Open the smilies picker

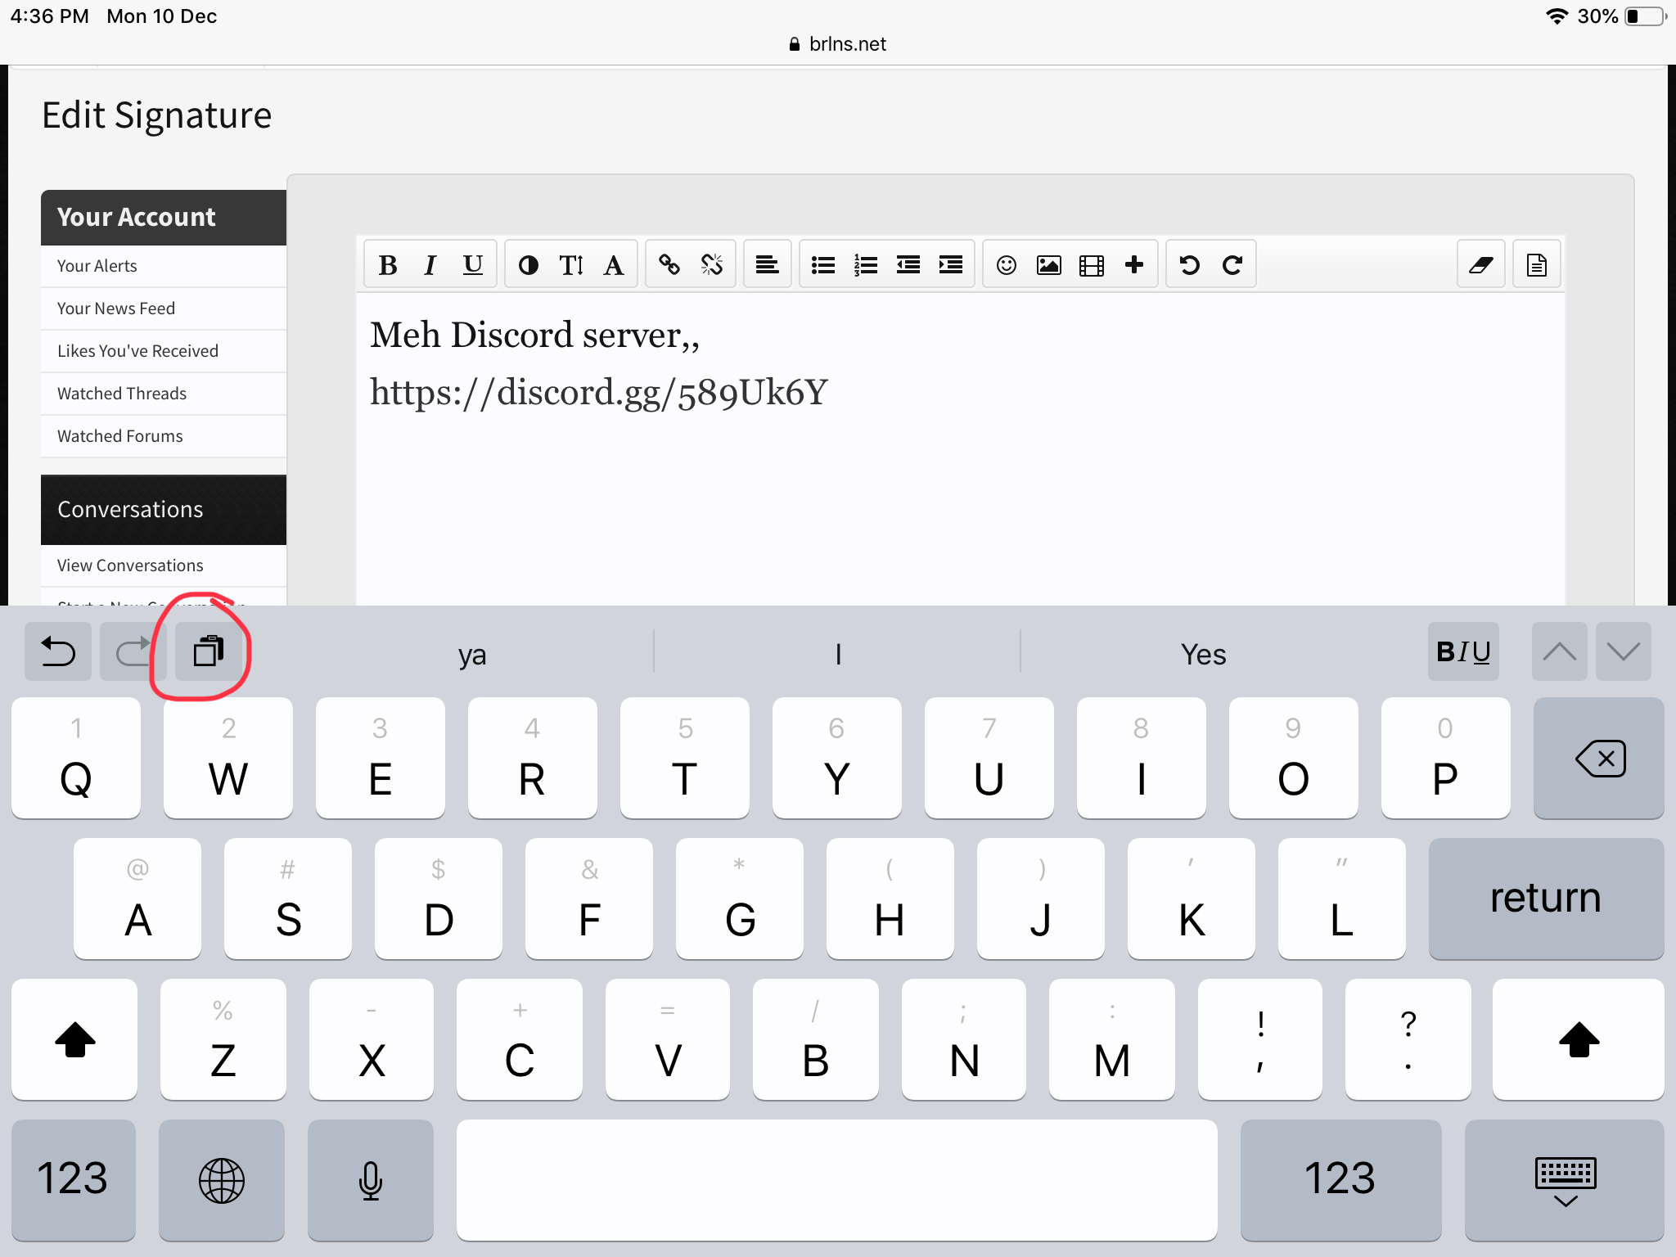click(x=1007, y=265)
